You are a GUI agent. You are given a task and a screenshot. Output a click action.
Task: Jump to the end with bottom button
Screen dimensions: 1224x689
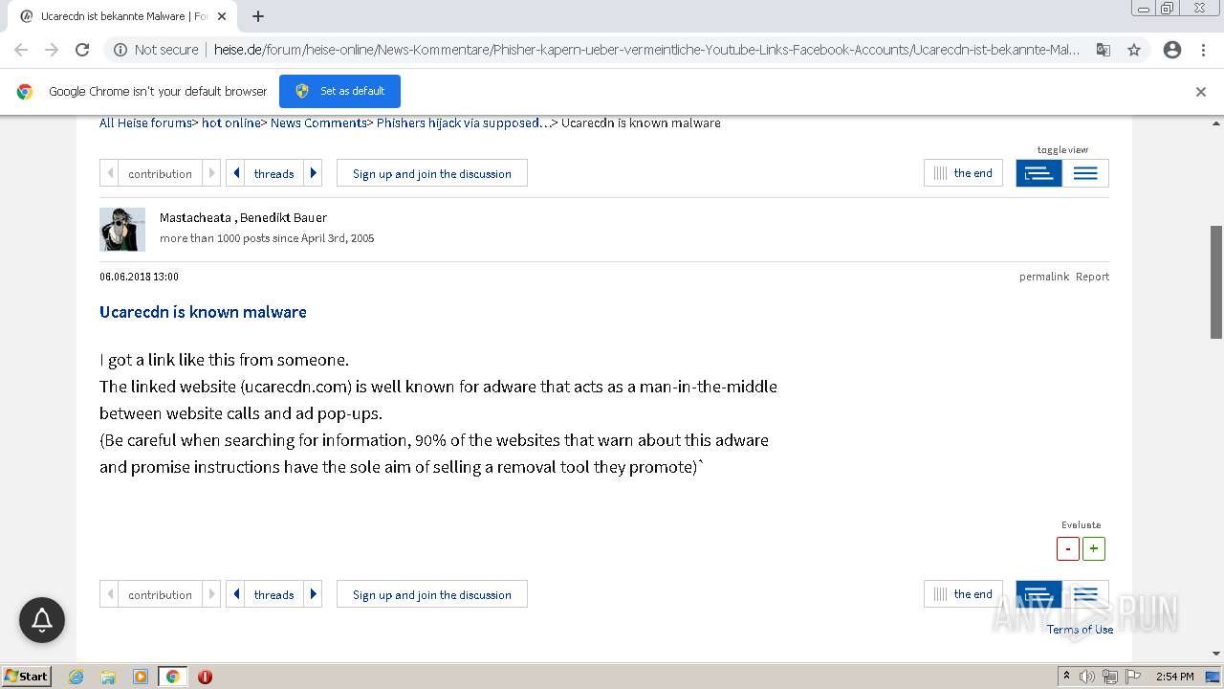[x=963, y=594]
